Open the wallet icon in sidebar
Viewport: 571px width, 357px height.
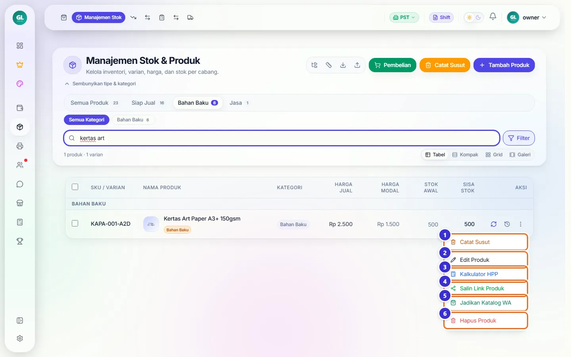(x=20, y=108)
